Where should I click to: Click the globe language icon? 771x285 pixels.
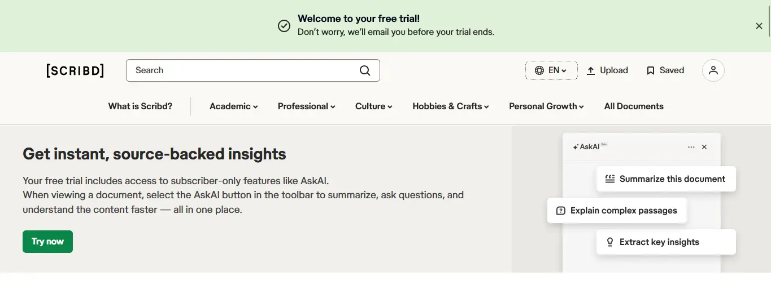(539, 70)
